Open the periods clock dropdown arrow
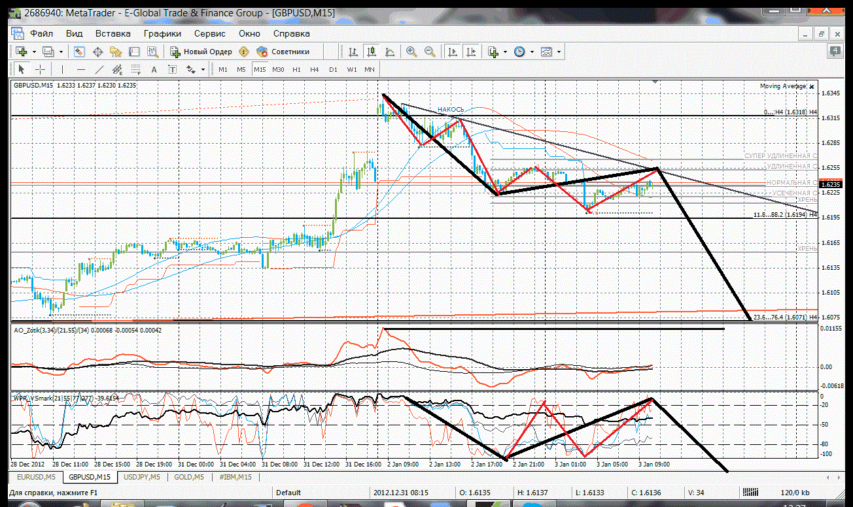 click(531, 52)
